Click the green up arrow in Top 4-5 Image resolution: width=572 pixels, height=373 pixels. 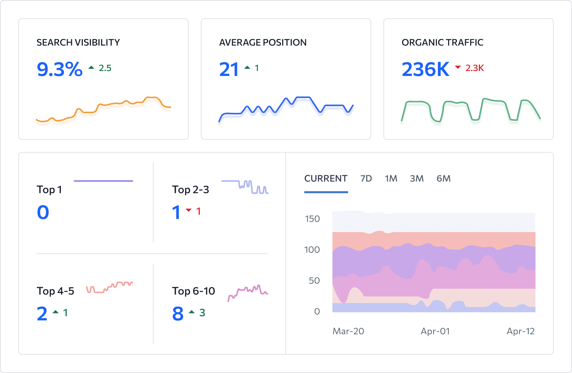(56, 312)
